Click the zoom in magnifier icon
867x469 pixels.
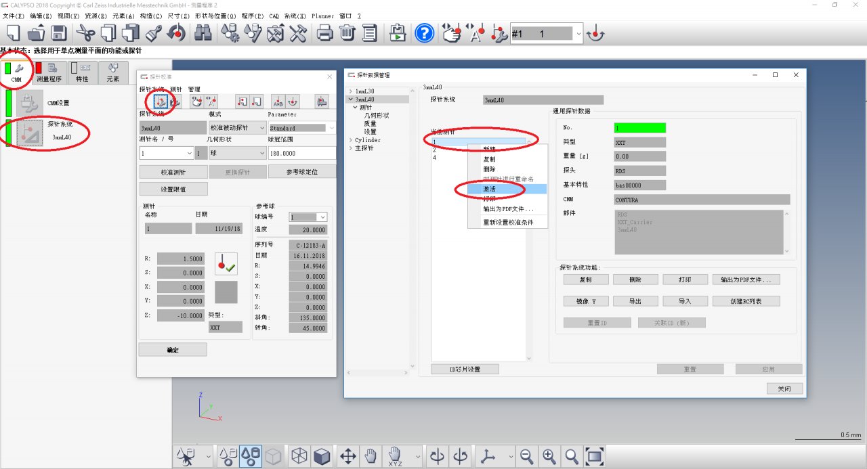tap(549, 457)
